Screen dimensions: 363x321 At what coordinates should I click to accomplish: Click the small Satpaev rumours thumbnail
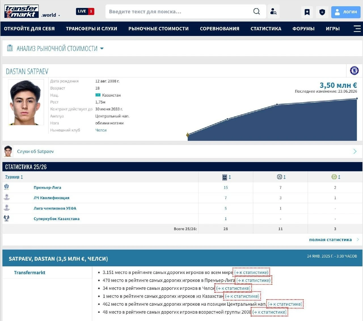(9, 151)
